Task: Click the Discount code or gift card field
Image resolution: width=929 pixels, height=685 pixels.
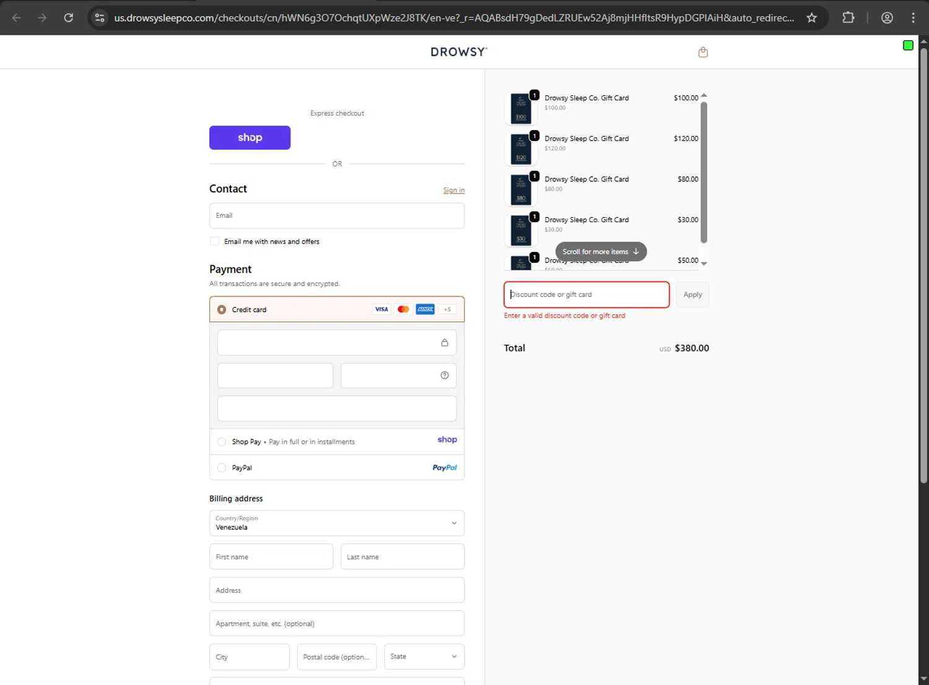Action: pyautogui.click(x=587, y=295)
